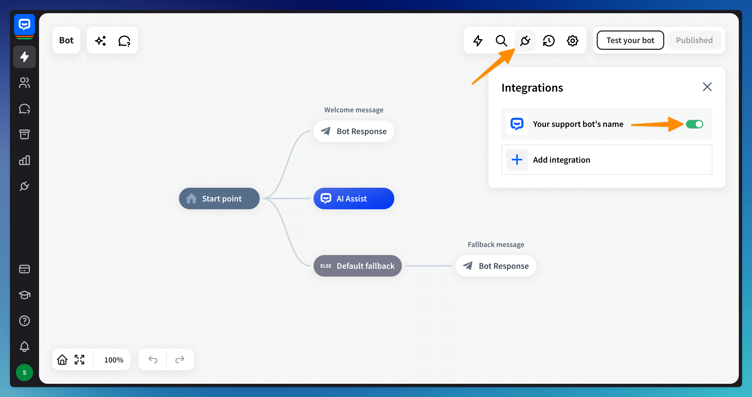Click the Add integration row
Screen dimensions: 752x397
(x=606, y=160)
